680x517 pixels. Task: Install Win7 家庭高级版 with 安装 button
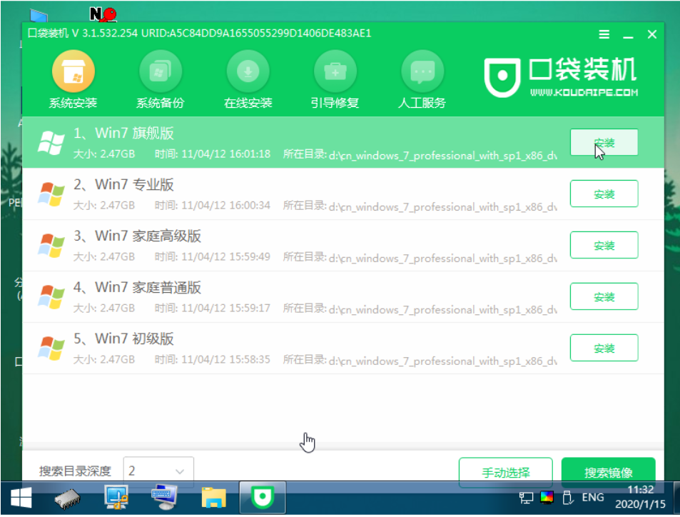point(604,245)
